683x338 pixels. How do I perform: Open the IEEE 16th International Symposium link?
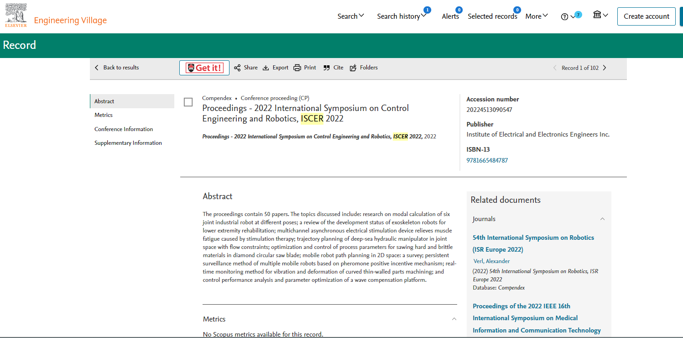pos(537,318)
